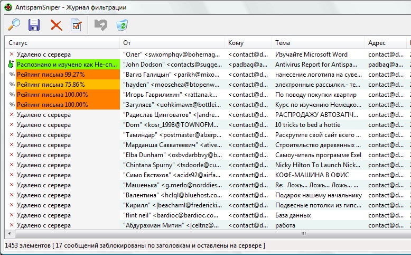Select sender "Абдурахман Митин" row
The image size is (411, 255).
point(171,225)
